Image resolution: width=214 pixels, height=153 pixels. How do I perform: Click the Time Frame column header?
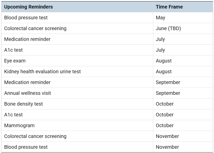click(x=169, y=7)
